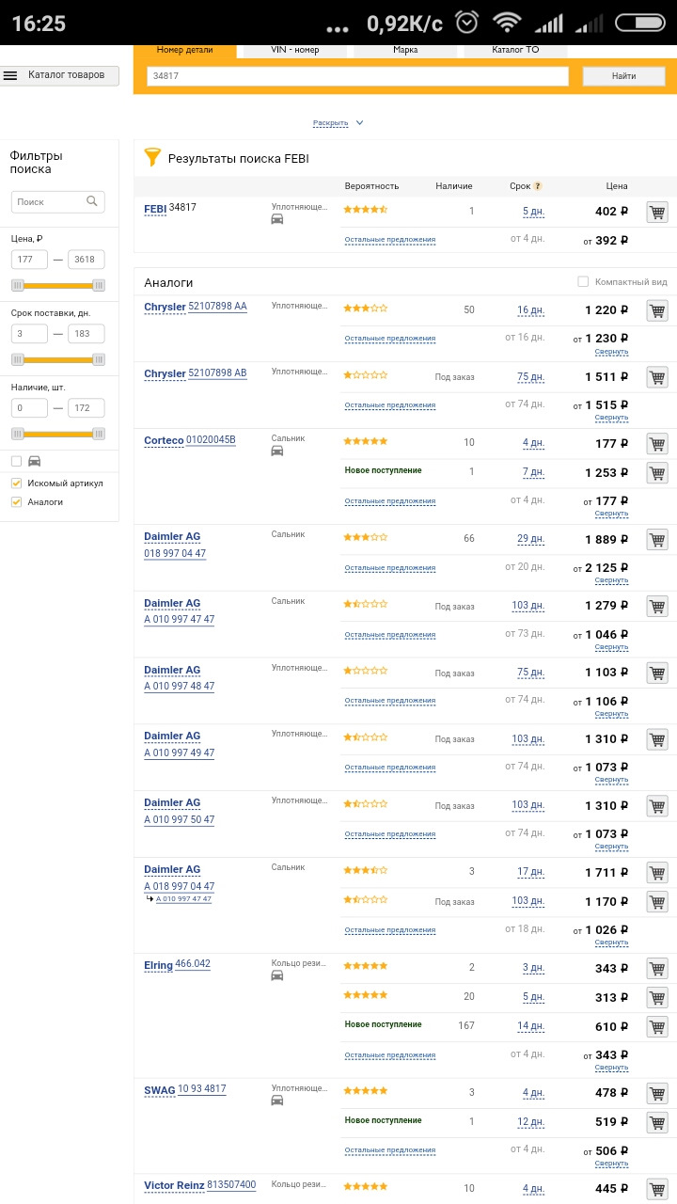Click the Срок help question icon

538,186
